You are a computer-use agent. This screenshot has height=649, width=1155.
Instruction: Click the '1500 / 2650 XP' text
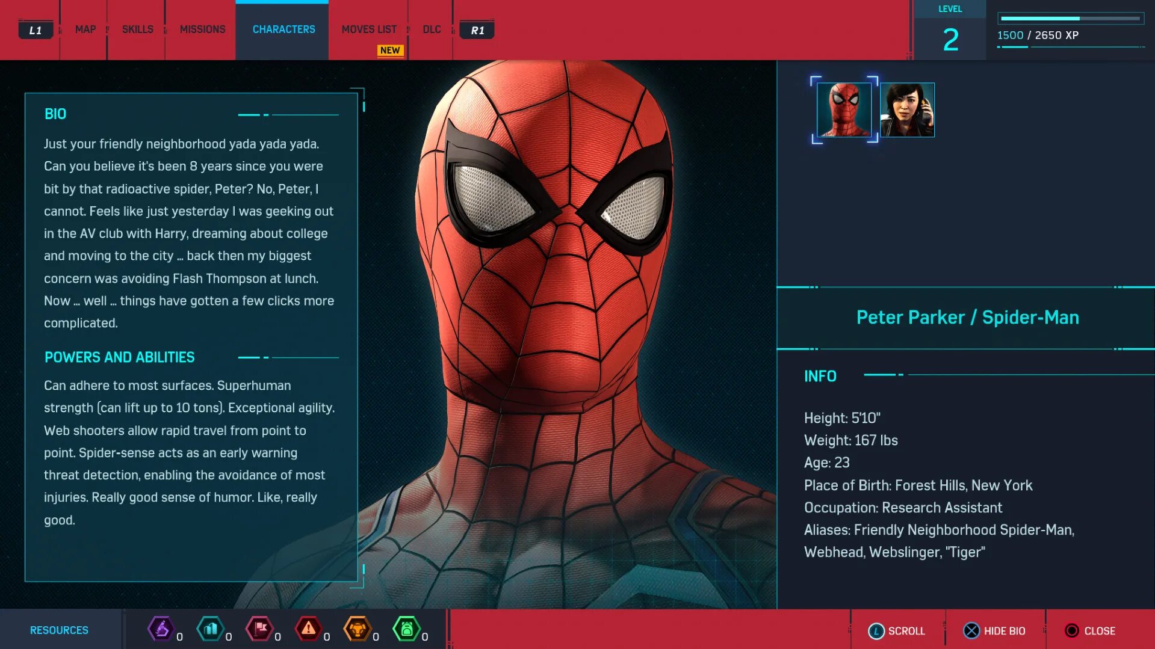1038,35
